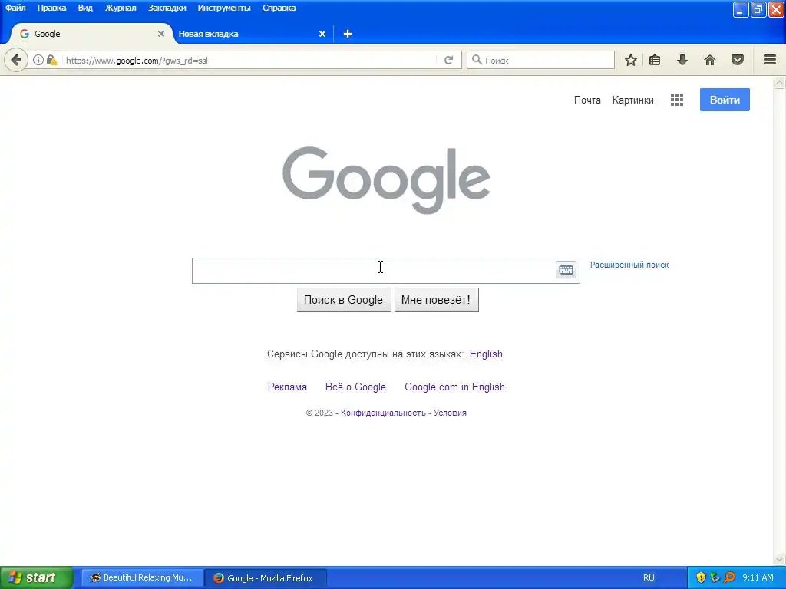Image resolution: width=786 pixels, height=589 pixels.
Task: Click the Мне повезёт! button
Action: (x=436, y=300)
